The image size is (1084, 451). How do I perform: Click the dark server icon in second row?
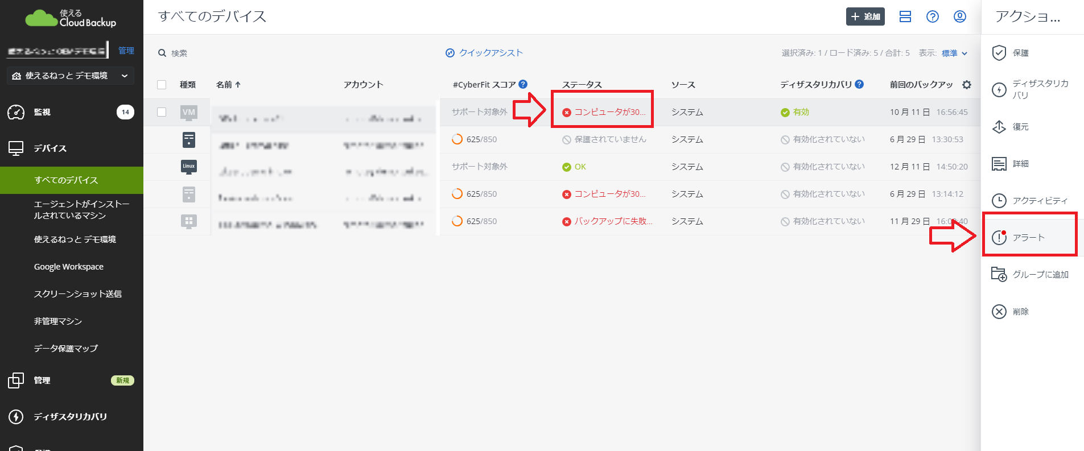(x=189, y=140)
